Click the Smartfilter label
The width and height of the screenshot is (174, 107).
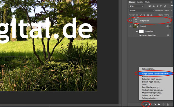point(149,31)
